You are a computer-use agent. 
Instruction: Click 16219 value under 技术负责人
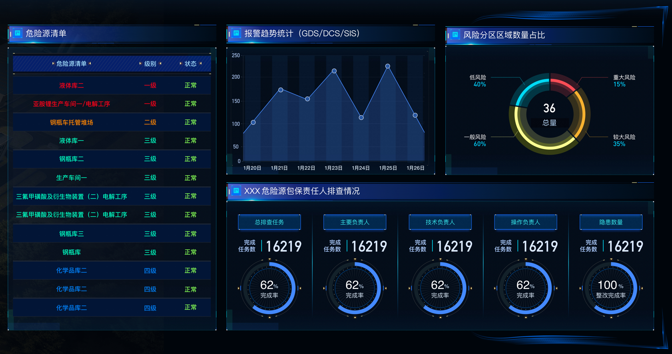pyautogui.click(x=455, y=247)
